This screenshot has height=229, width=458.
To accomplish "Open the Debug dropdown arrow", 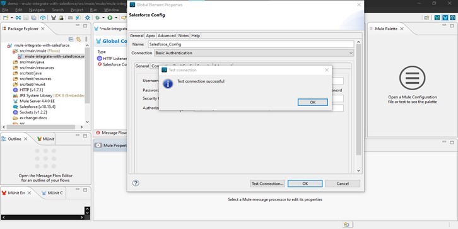I will click(x=103, y=18).
